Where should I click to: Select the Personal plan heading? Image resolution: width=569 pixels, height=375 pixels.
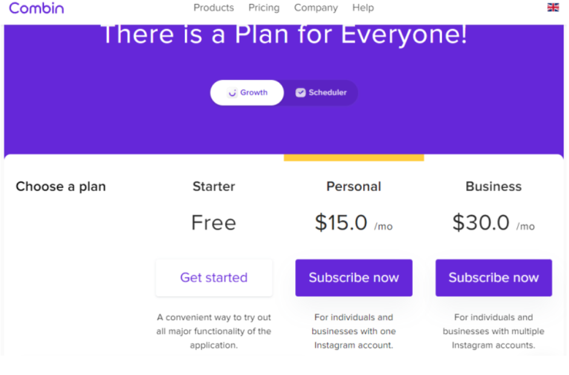(354, 186)
